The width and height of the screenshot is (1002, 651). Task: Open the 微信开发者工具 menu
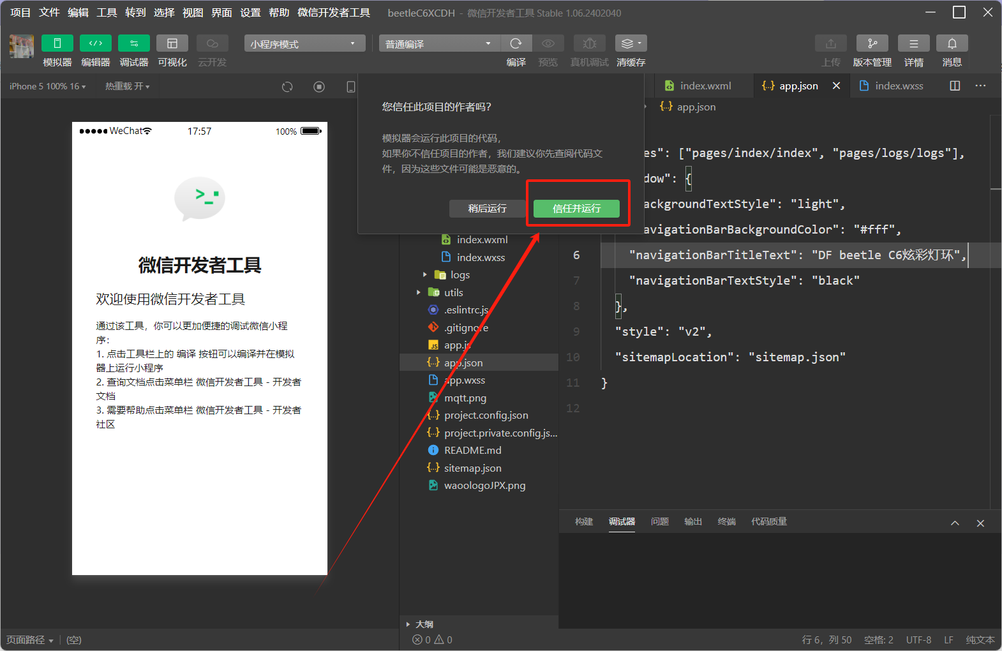[x=334, y=13]
